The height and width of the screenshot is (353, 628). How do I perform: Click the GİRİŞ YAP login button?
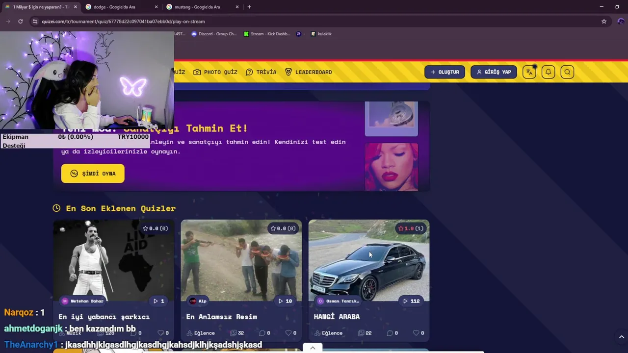tap(494, 72)
